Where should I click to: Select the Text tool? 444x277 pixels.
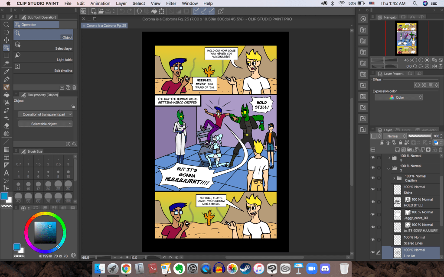(x=7, y=173)
